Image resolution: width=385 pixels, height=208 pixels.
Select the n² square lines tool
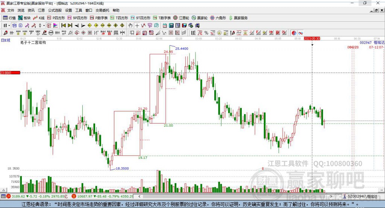[x=64, y=33]
